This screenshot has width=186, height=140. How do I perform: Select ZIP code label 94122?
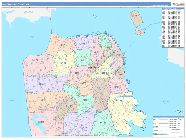(x=42, y=84)
